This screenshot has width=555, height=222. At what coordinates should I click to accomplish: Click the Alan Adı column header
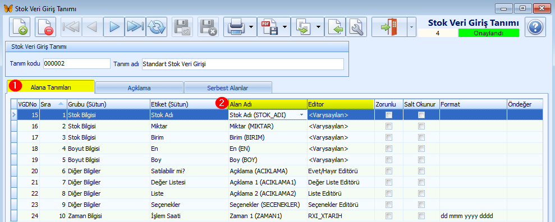[x=268, y=104]
